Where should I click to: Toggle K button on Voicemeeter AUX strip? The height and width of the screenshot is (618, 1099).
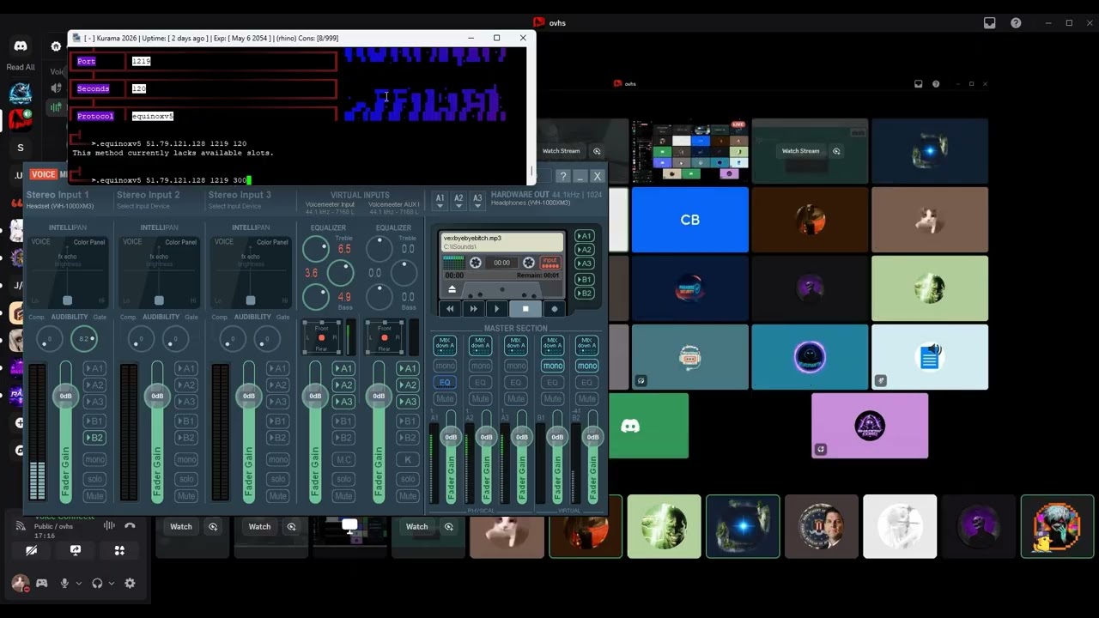point(407,459)
